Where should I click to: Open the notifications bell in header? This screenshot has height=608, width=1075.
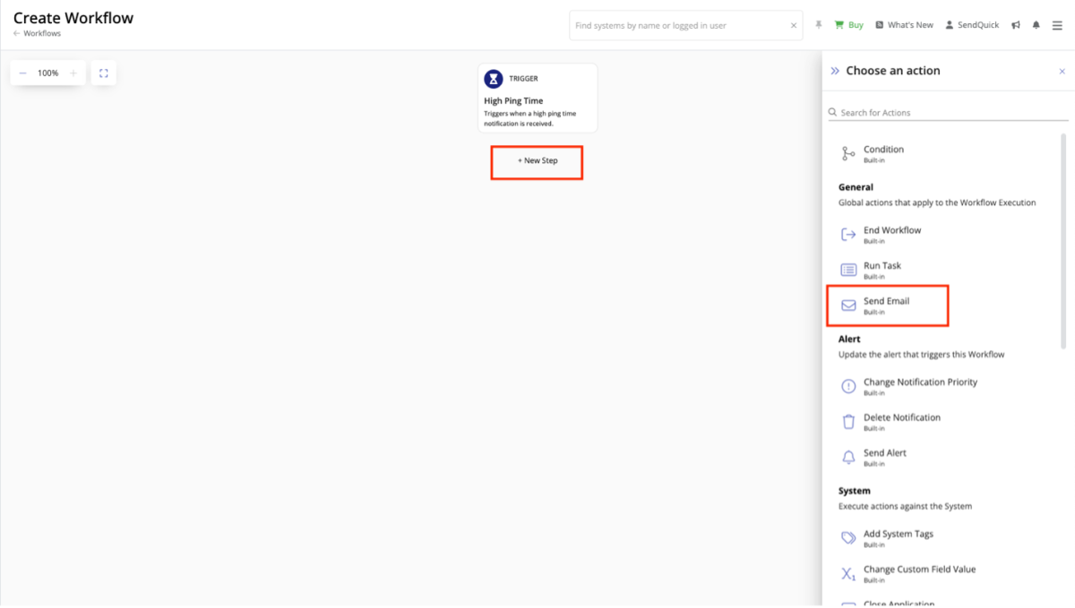[1036, 25]
